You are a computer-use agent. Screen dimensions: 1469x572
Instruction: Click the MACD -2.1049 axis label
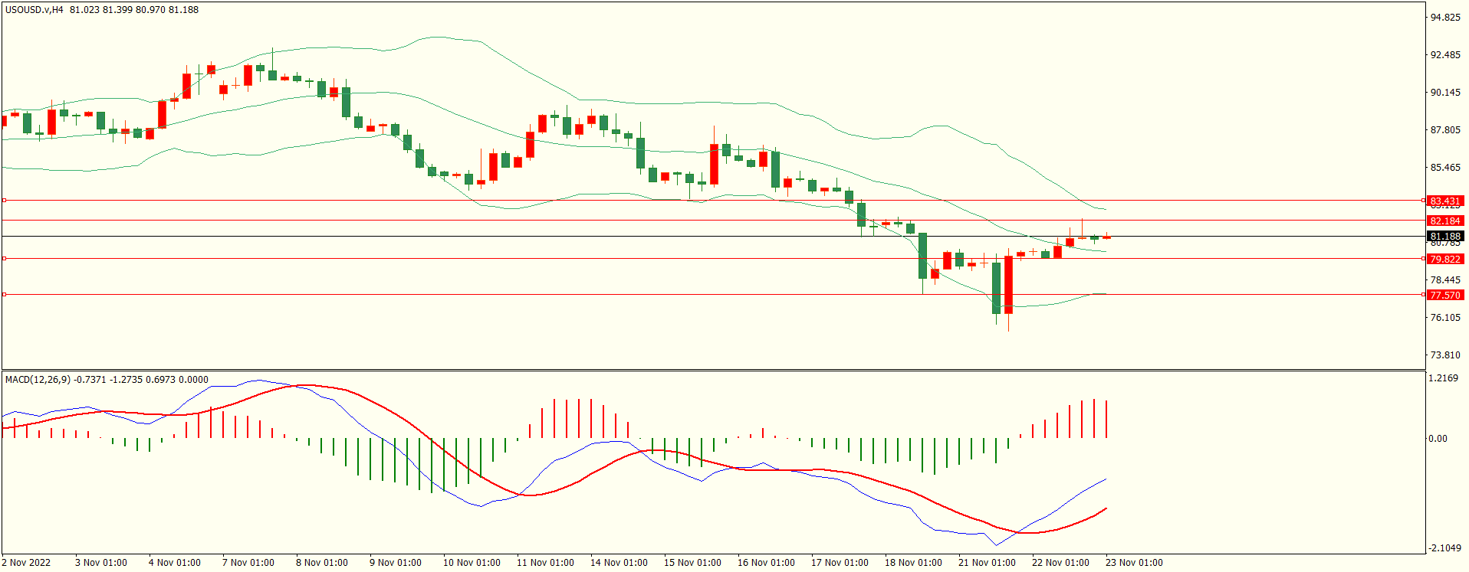tap(1443, 548)
